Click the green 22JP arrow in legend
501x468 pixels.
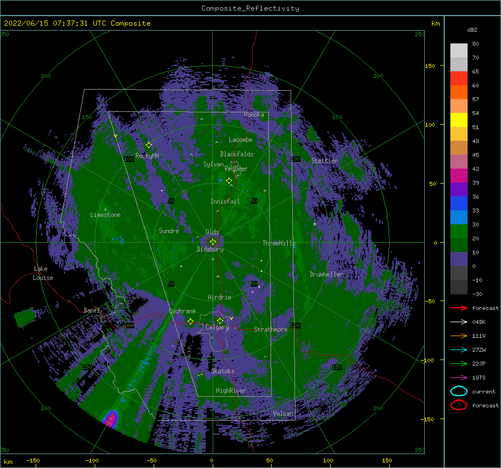[459, 363]
